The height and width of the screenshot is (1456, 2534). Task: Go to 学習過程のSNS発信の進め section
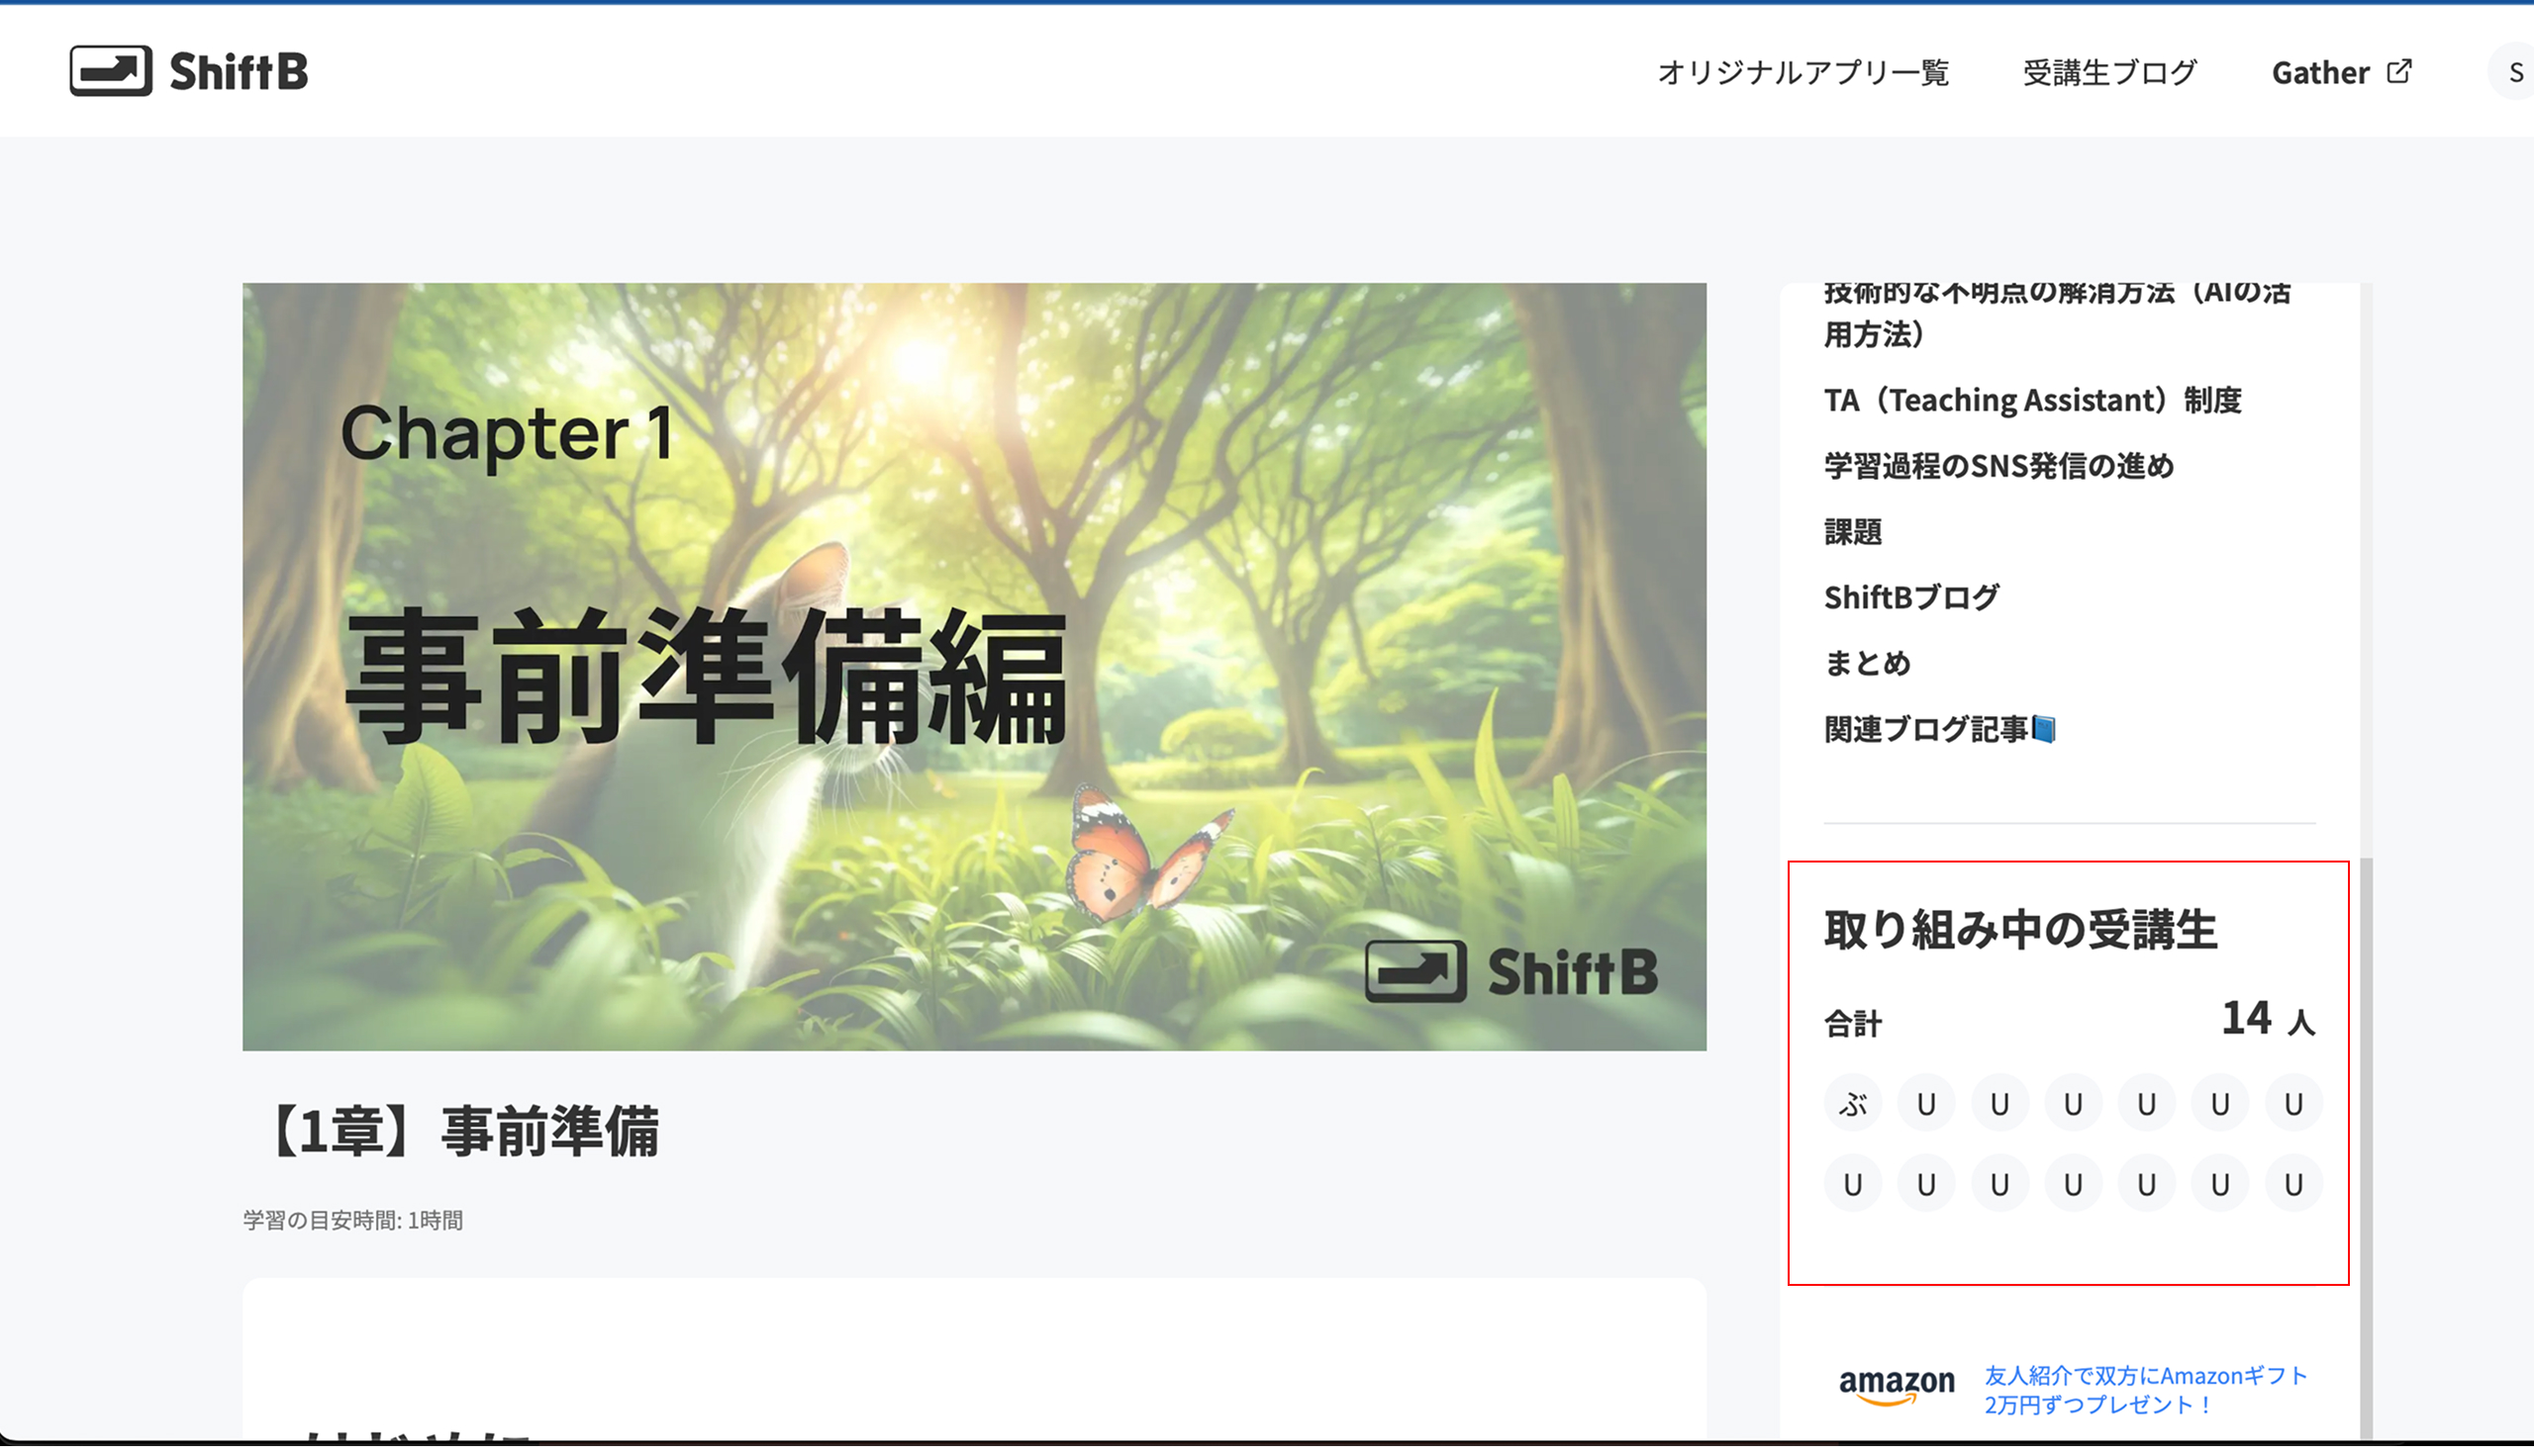pos(1998,466)
